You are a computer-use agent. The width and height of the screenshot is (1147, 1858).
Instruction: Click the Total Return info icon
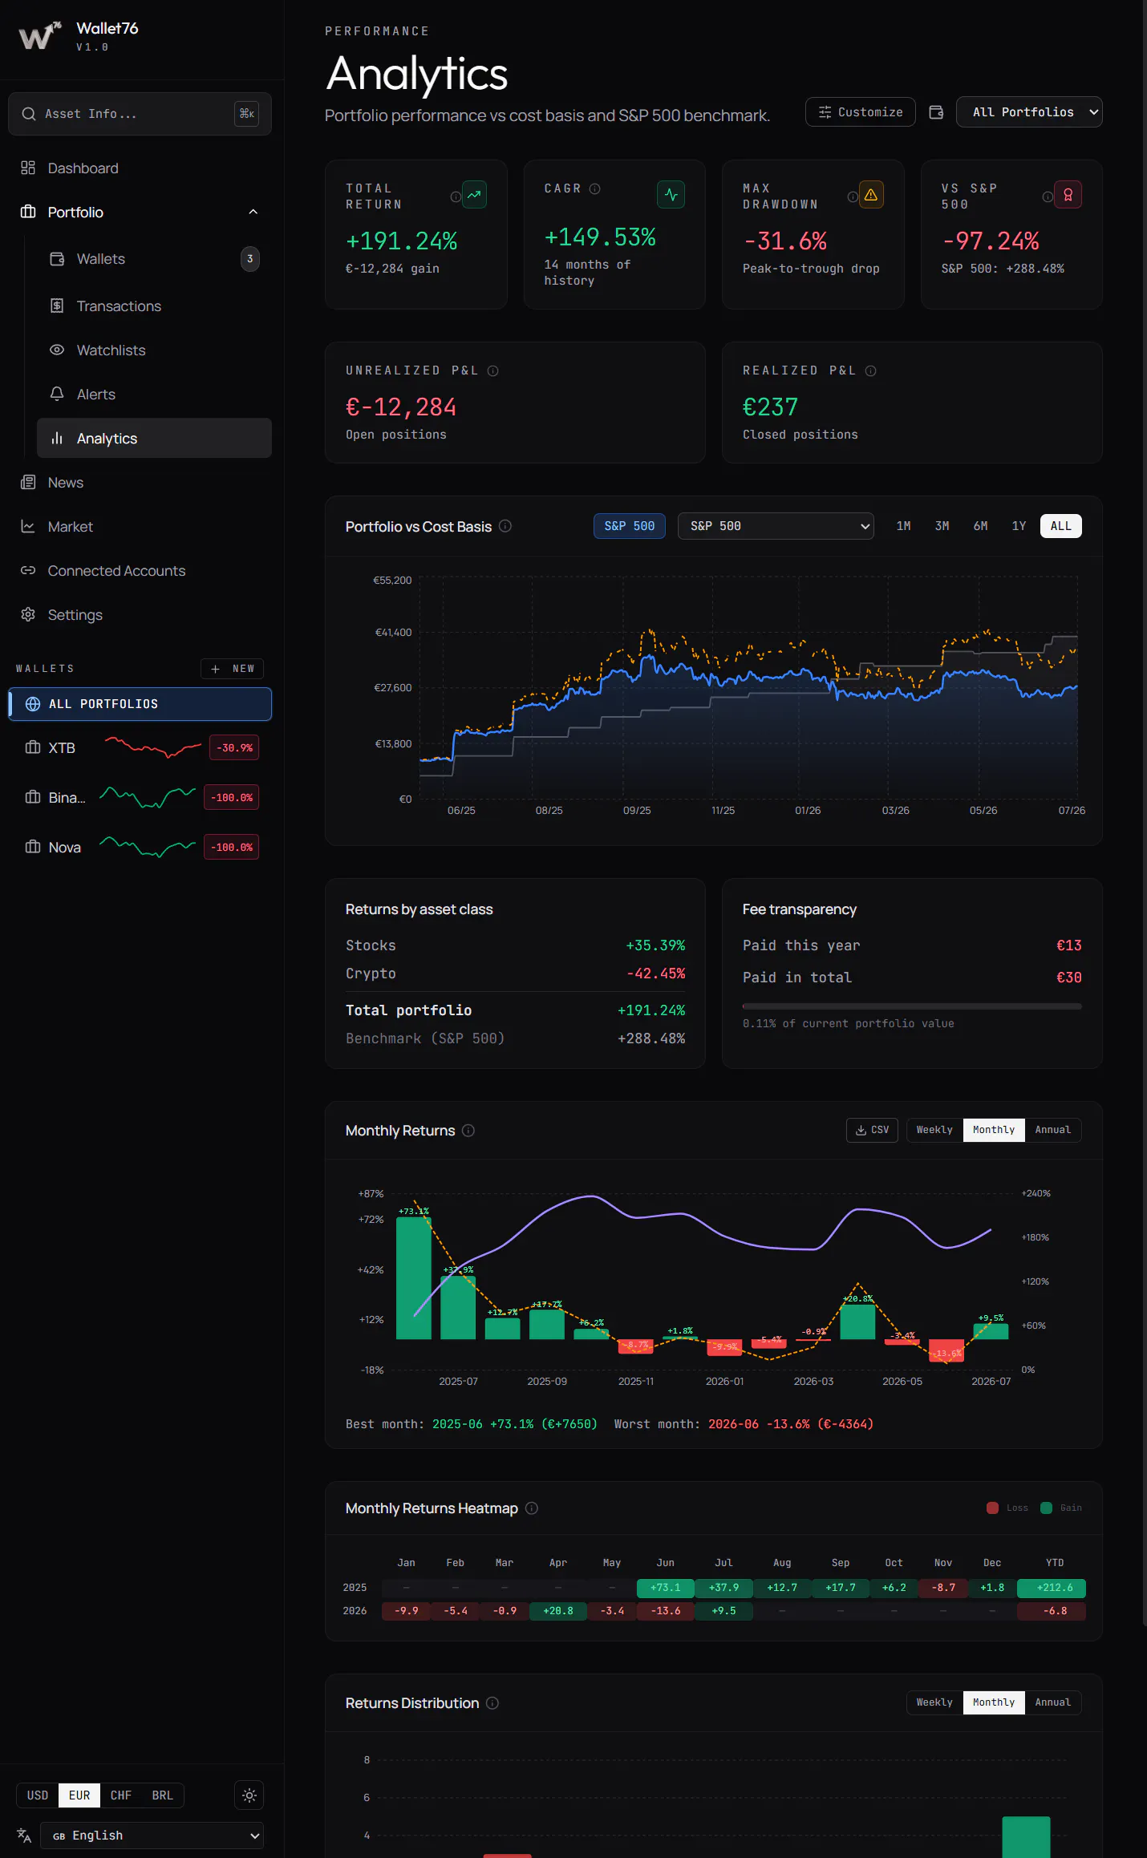coord(456,196)
